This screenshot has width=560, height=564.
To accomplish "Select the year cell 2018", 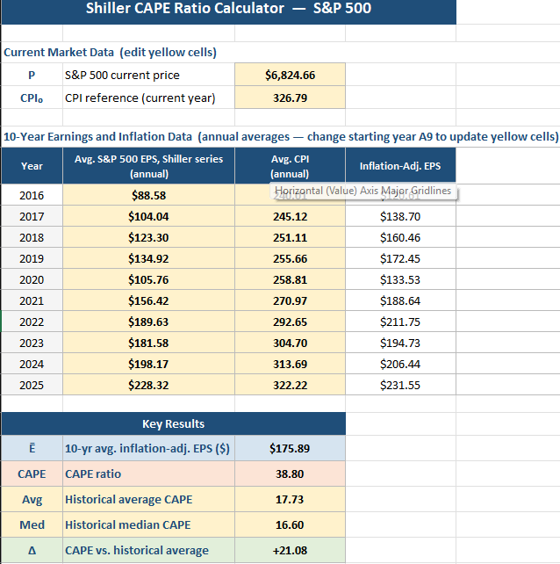I will pos(32,237).
